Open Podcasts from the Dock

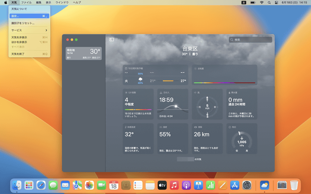tap(186, 185)
